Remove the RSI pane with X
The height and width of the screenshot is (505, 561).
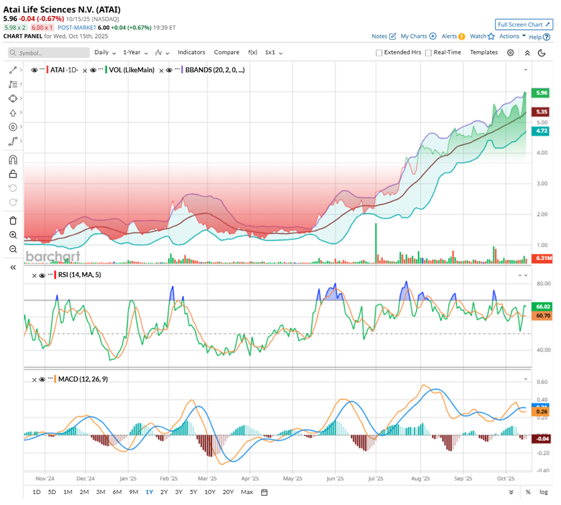point(34,276)
